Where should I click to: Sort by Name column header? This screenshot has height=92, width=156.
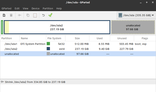(33, 38)
